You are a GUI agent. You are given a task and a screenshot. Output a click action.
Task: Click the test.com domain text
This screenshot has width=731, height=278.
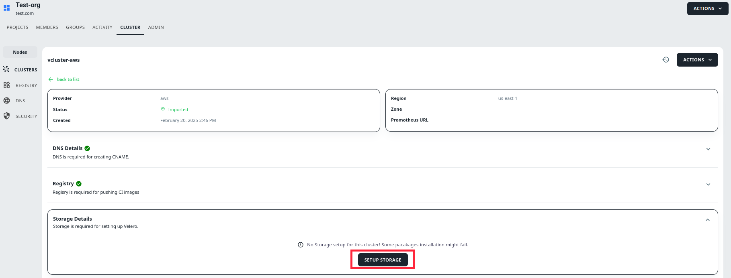tap(25, 13)
